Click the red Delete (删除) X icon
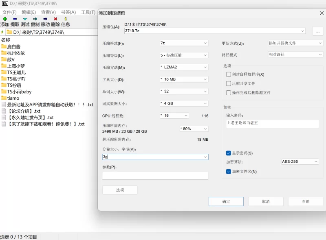The image size is (326, 240). [55, 19]
